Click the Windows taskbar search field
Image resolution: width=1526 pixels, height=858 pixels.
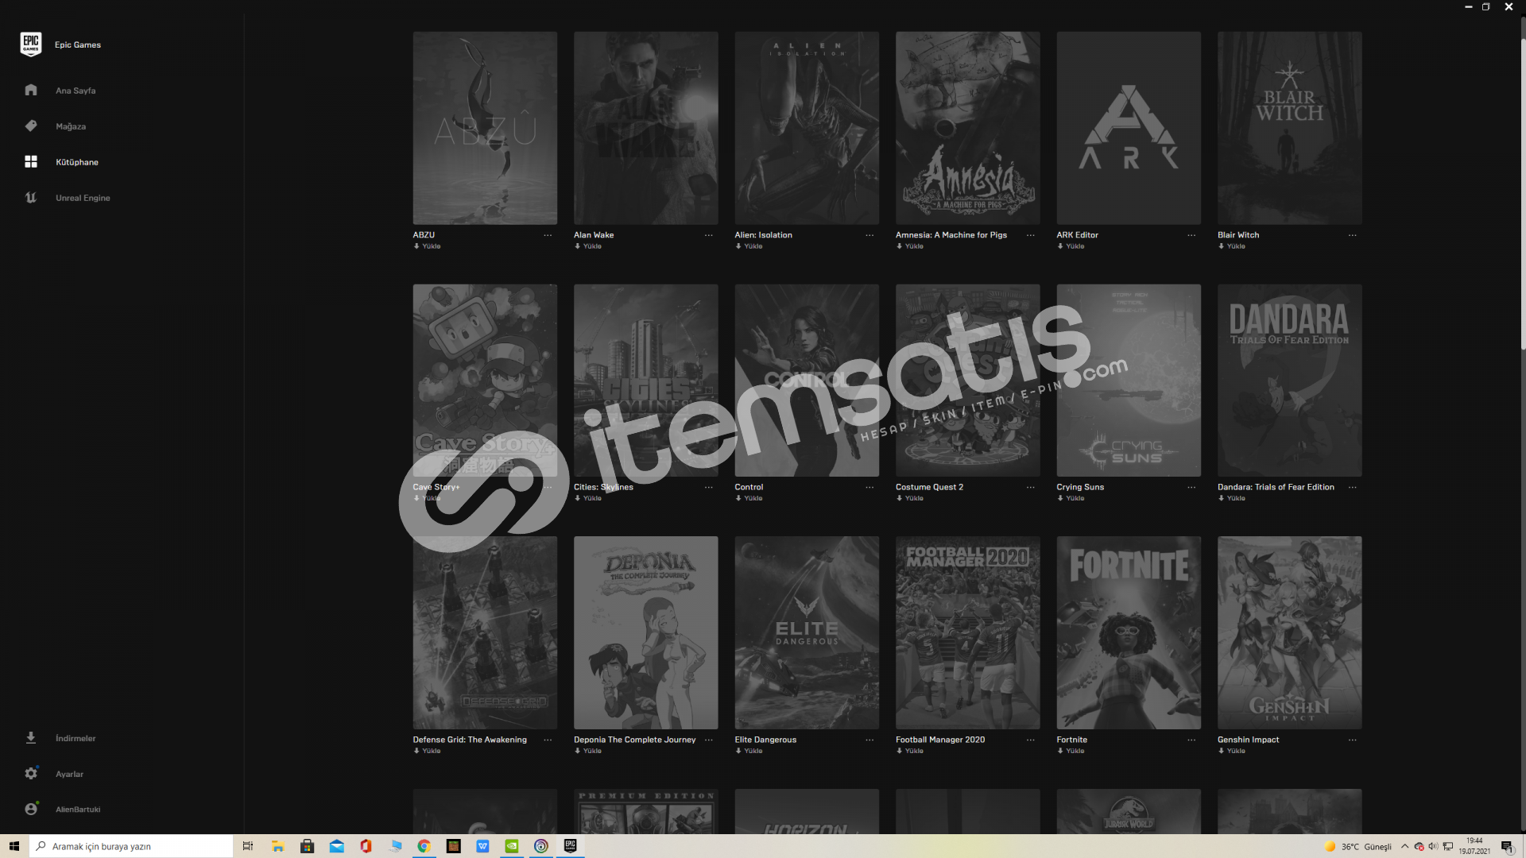click(131, 846)
